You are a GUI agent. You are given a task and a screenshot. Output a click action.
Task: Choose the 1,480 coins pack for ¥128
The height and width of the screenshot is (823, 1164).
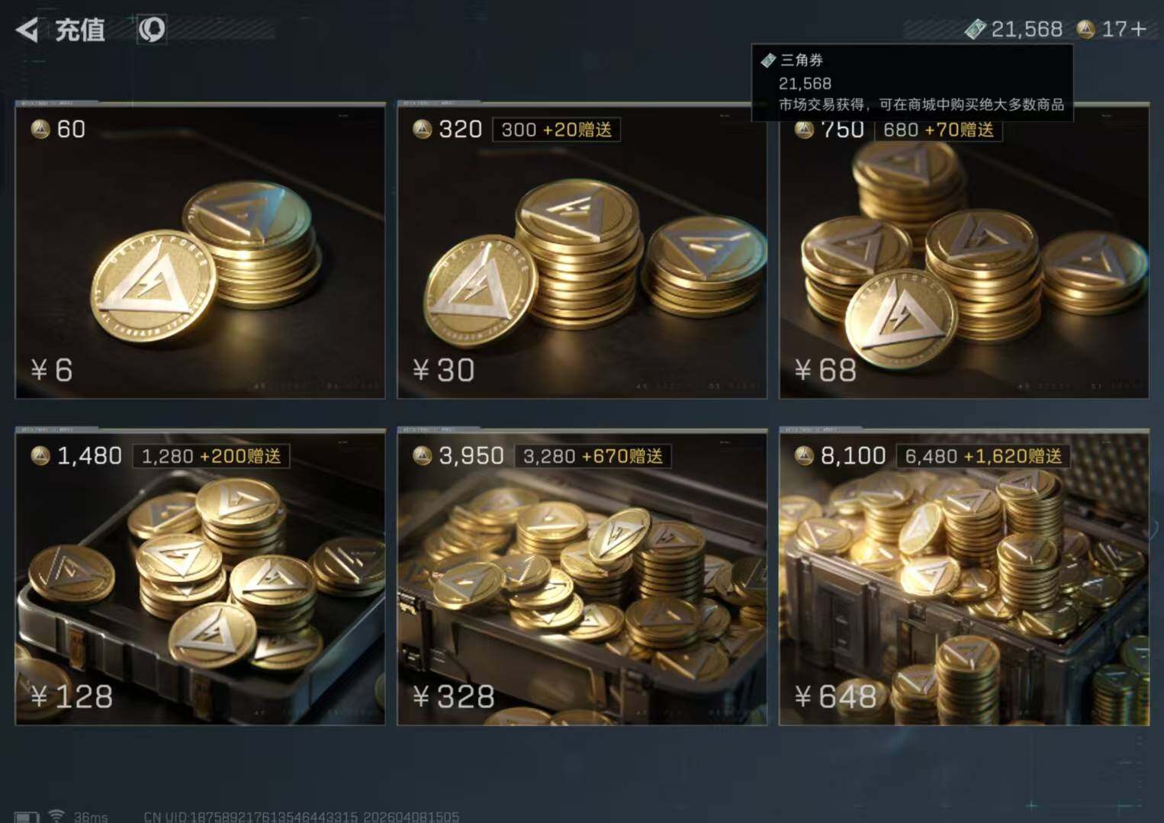(x=200, y=577)
